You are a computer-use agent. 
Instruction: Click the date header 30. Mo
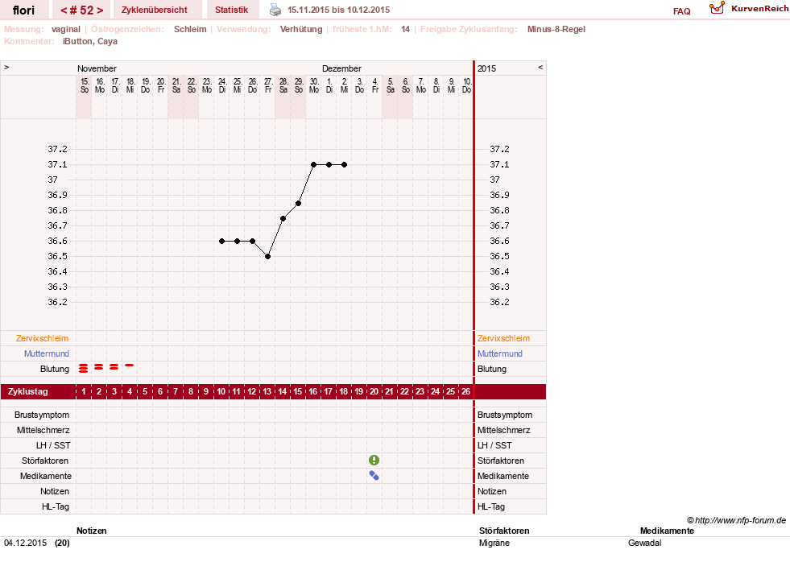pos(314,85)
